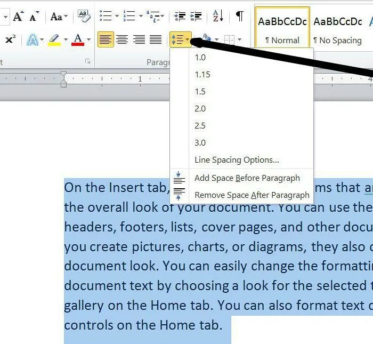373x344 pixels.
Task: Choose Add Space Before Paragraph
Action: [242, 178]
